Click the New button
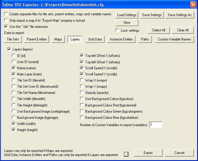This screenshot has height=161, width=198. [x=127, y=23]
